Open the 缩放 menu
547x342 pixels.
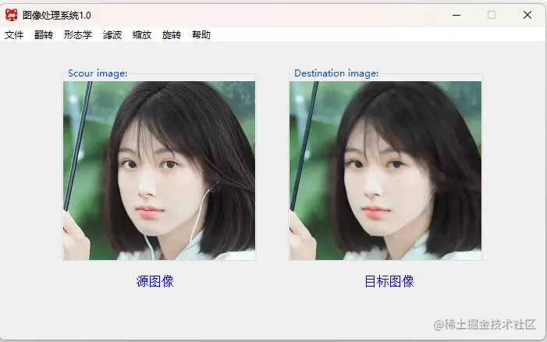tap(142, 35)
